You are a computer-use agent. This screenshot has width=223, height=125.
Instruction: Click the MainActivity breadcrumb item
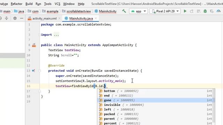click(x=106, y=11)
